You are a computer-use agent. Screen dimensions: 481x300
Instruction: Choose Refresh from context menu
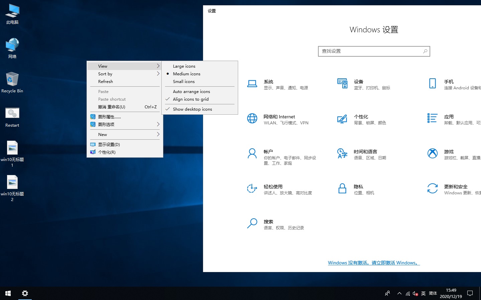coord(125,81)
